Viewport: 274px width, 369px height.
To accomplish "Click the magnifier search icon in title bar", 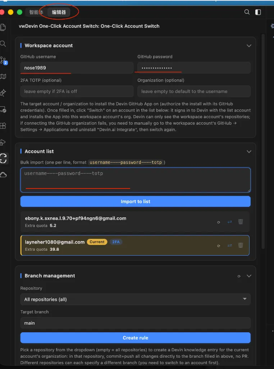I will (x=247, y=12).
